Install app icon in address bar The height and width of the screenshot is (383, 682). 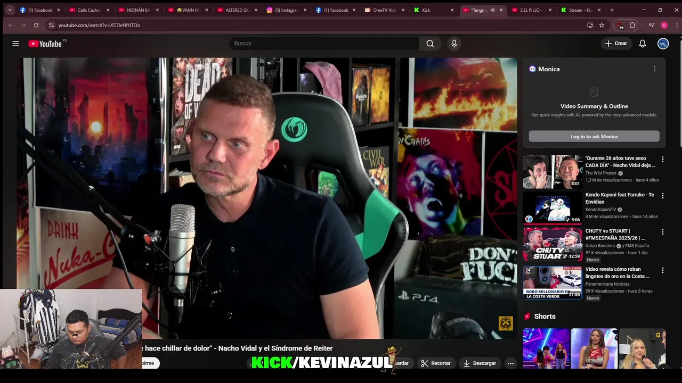tap(590, 25)
